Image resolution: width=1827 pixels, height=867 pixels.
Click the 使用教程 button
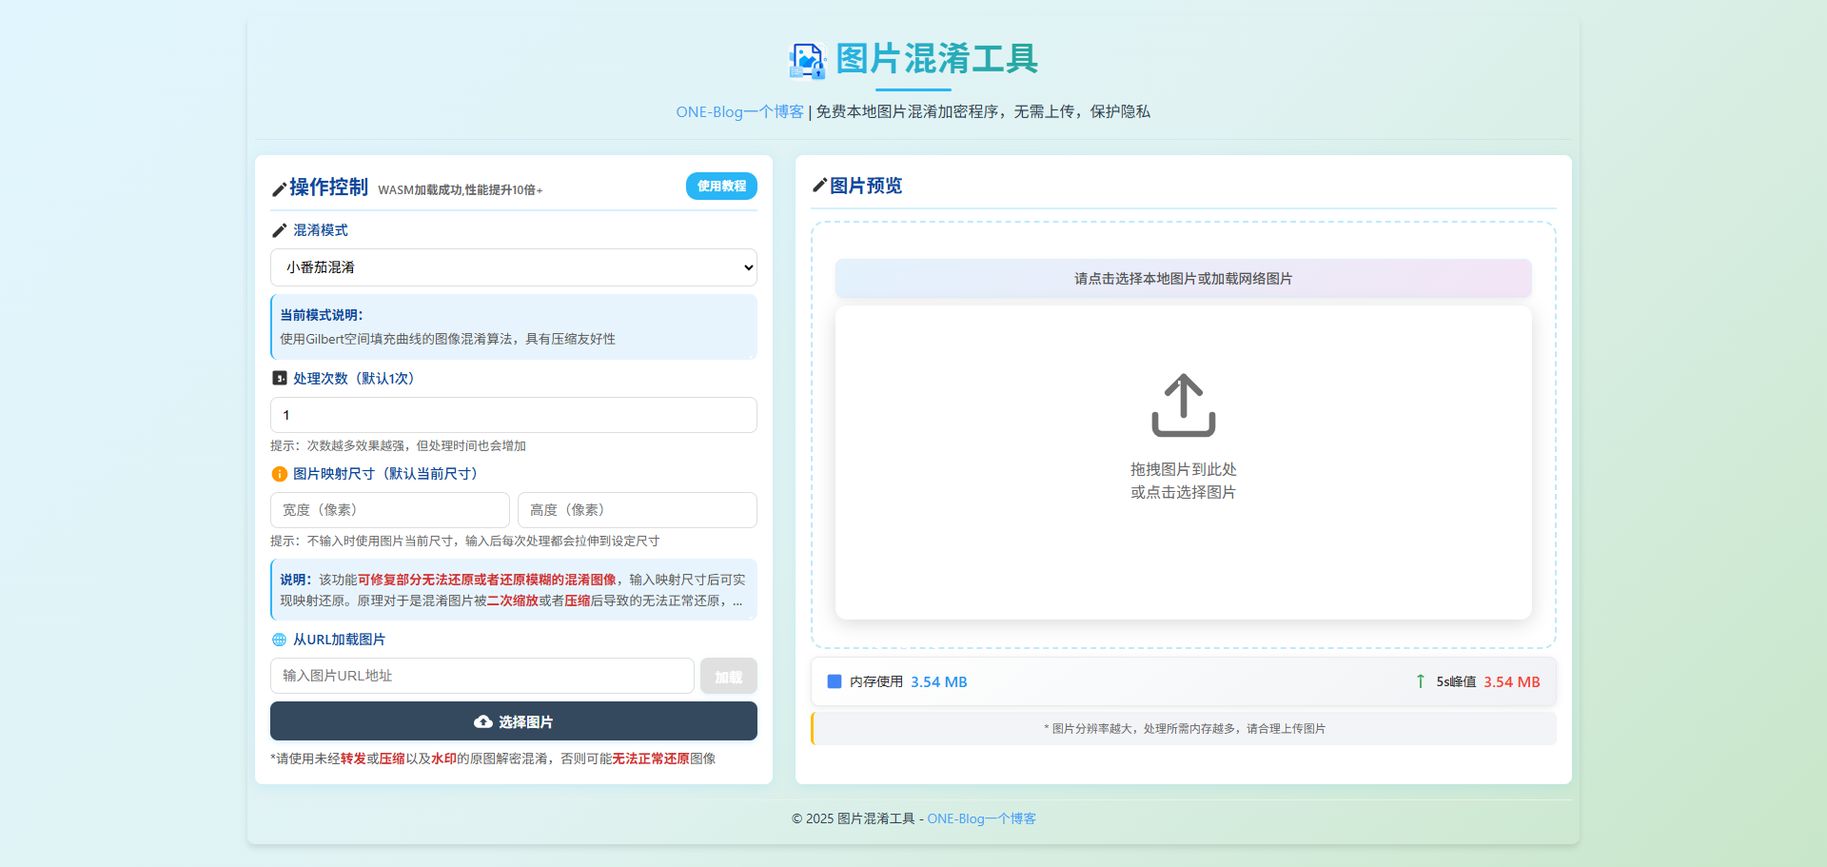[x=720, y=186]
